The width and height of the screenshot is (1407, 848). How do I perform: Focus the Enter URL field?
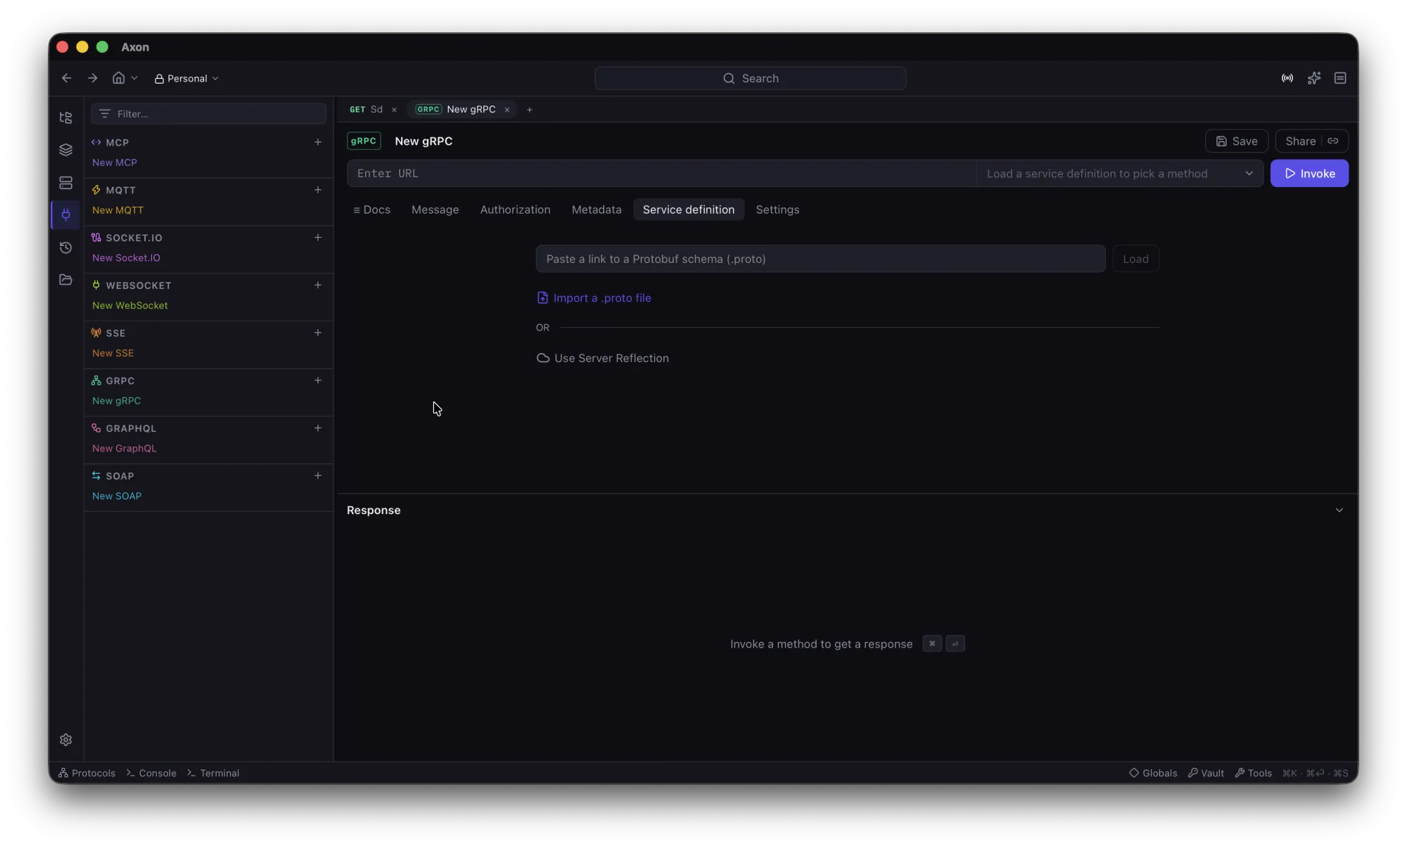(x=662, y=174)
